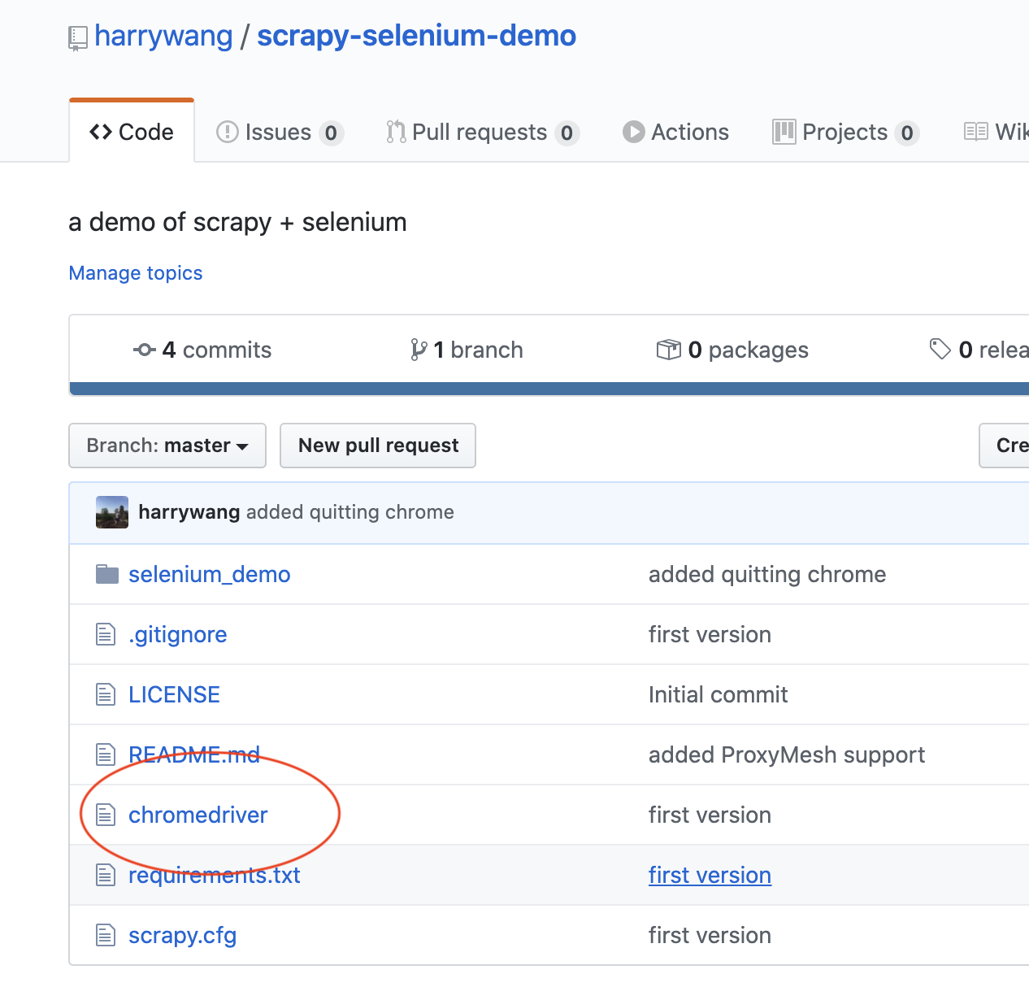The height and width of the screenshot is (987, 1029).
Task: Click the file icon beside LICENSE
Action: click(x=106, y=694)
